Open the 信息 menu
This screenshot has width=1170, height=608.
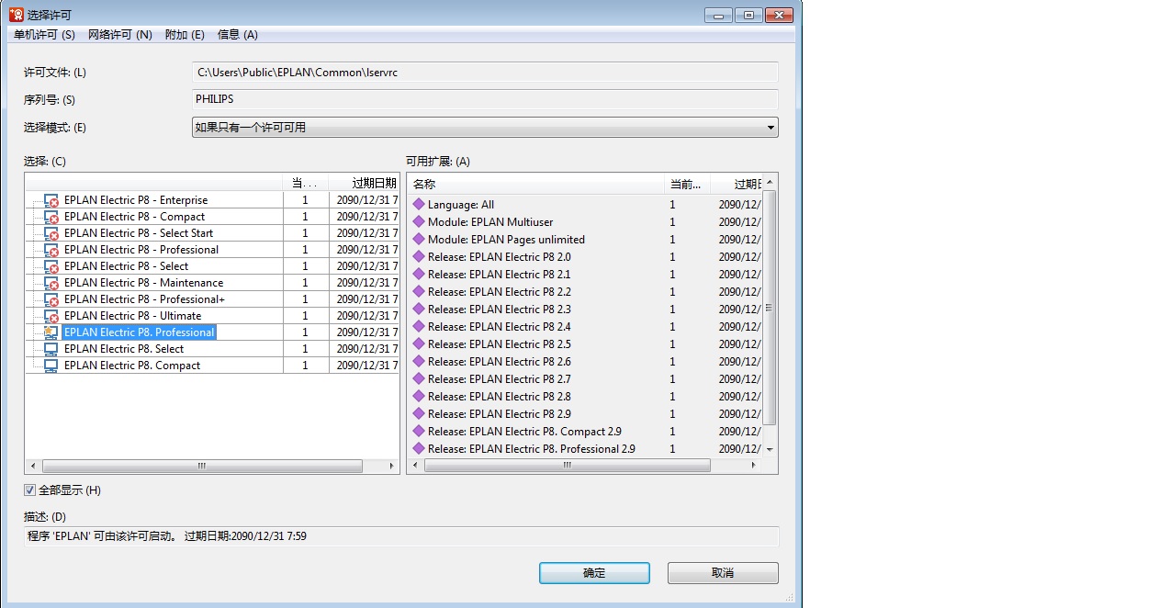click(x=238, y=35)
